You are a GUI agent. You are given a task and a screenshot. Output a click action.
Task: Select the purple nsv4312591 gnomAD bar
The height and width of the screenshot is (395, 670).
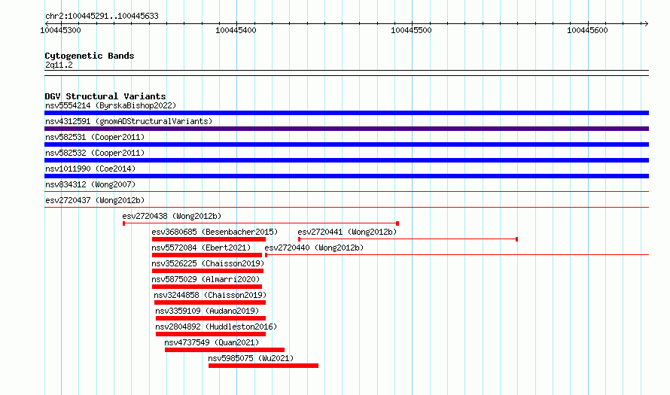[x=346, y=129]
